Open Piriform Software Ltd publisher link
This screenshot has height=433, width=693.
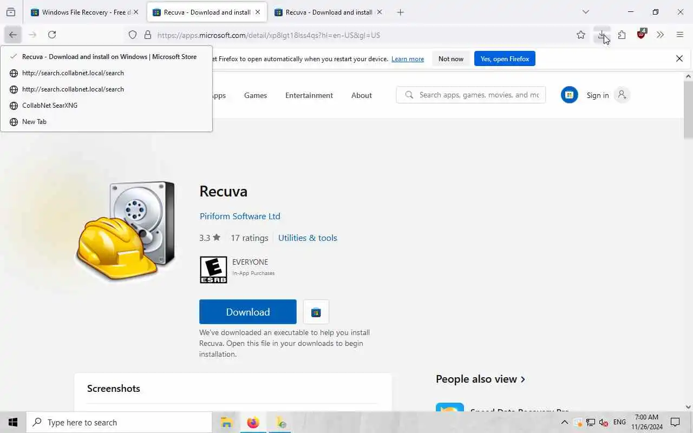click(240, 216)
